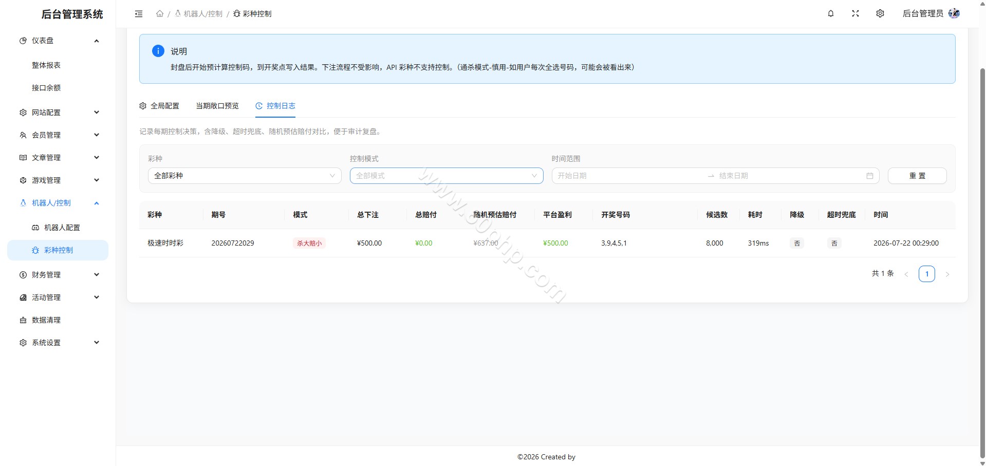Click the info icon in the notice box
Viewport: 986px width, 466px height.
click(158, 51)
